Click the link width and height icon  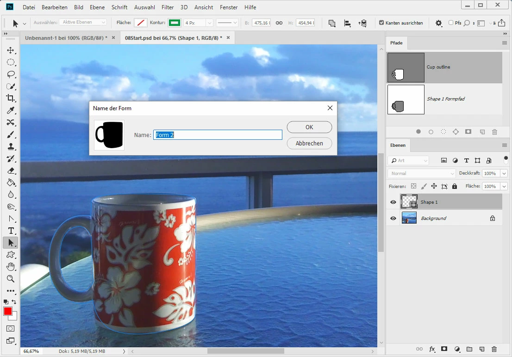[279, 23]
